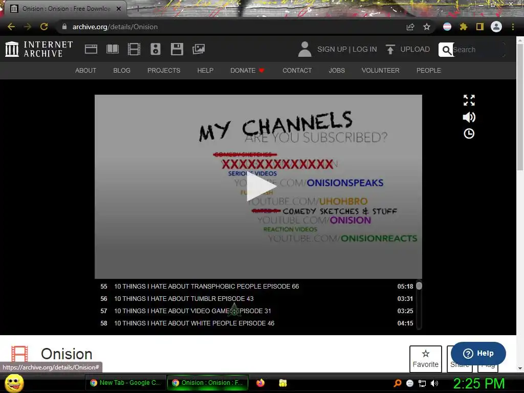Image resolution: width=524 pixels, height=393 pixels.
Task: Open the HELP menu item
Action: click(x=205, y=71)
